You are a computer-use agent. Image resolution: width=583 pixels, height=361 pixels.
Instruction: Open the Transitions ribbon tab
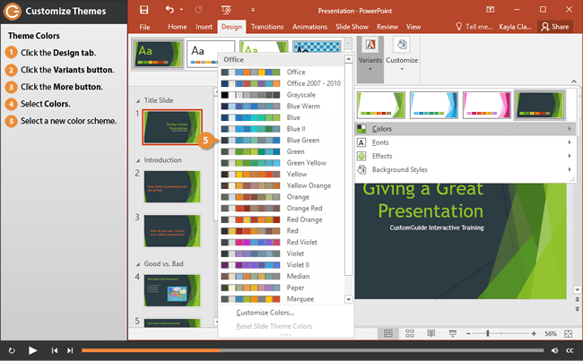tap(265, 27)
